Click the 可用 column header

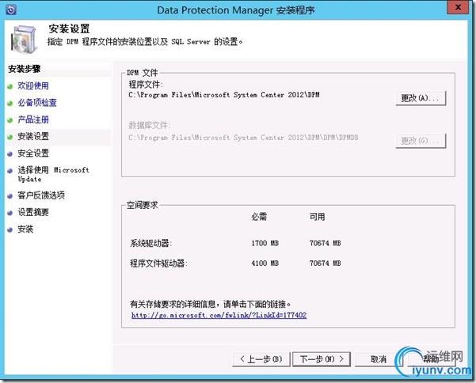coord(318,217)
